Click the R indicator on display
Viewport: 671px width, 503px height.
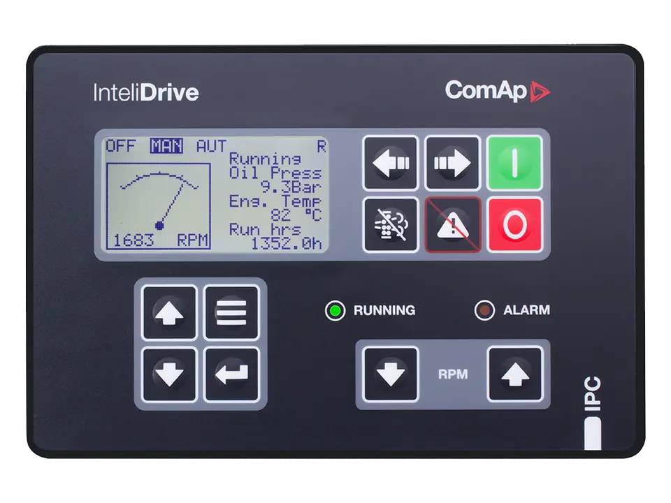[322, 147]
